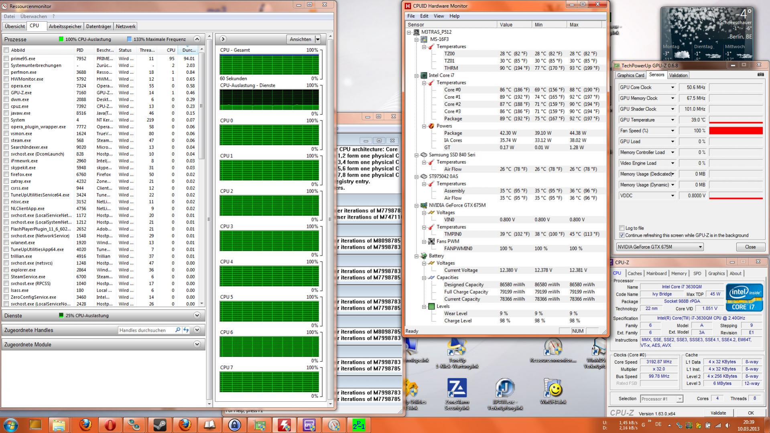Refresh the handle search results icon
The width and height of the screenshot is (770, 433).
tap(186, 330)
